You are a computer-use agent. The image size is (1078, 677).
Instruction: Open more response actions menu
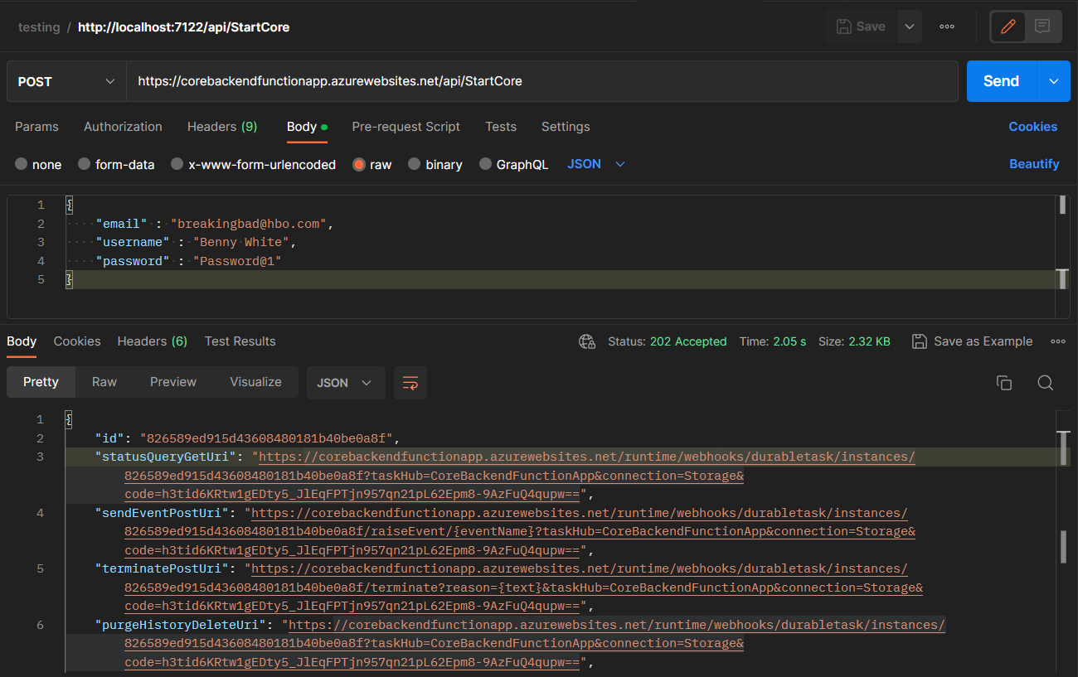pyautogui.click(x=1059, y=341)
